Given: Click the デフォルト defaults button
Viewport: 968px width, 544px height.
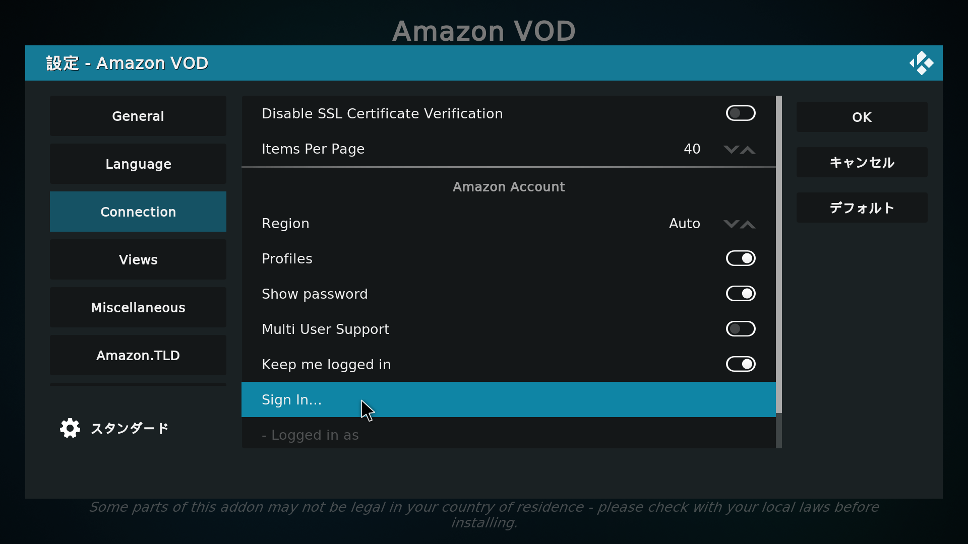Looking at the screenshot, I should (862, 208).
